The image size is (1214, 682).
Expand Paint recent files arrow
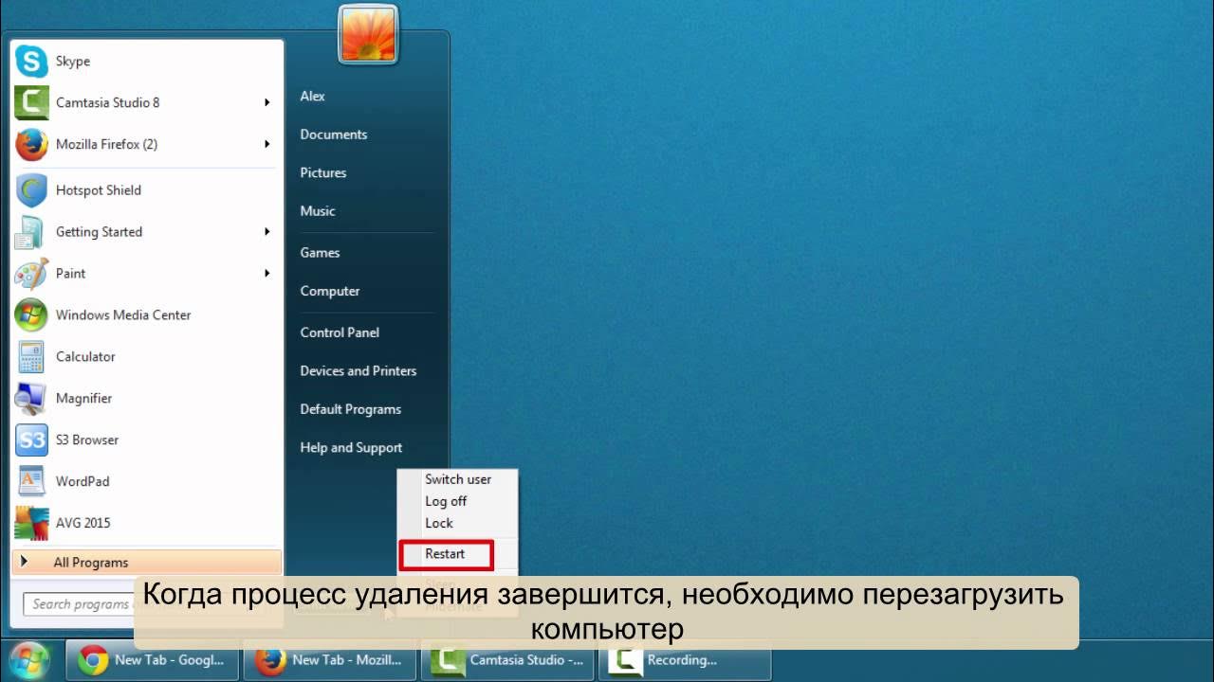[x=267, y=274]
